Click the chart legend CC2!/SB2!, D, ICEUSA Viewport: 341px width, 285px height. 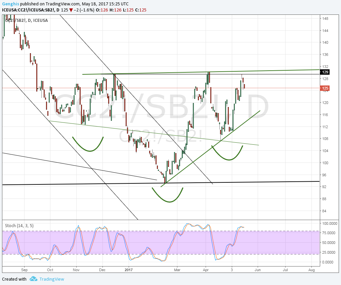[x=26, y=21]
